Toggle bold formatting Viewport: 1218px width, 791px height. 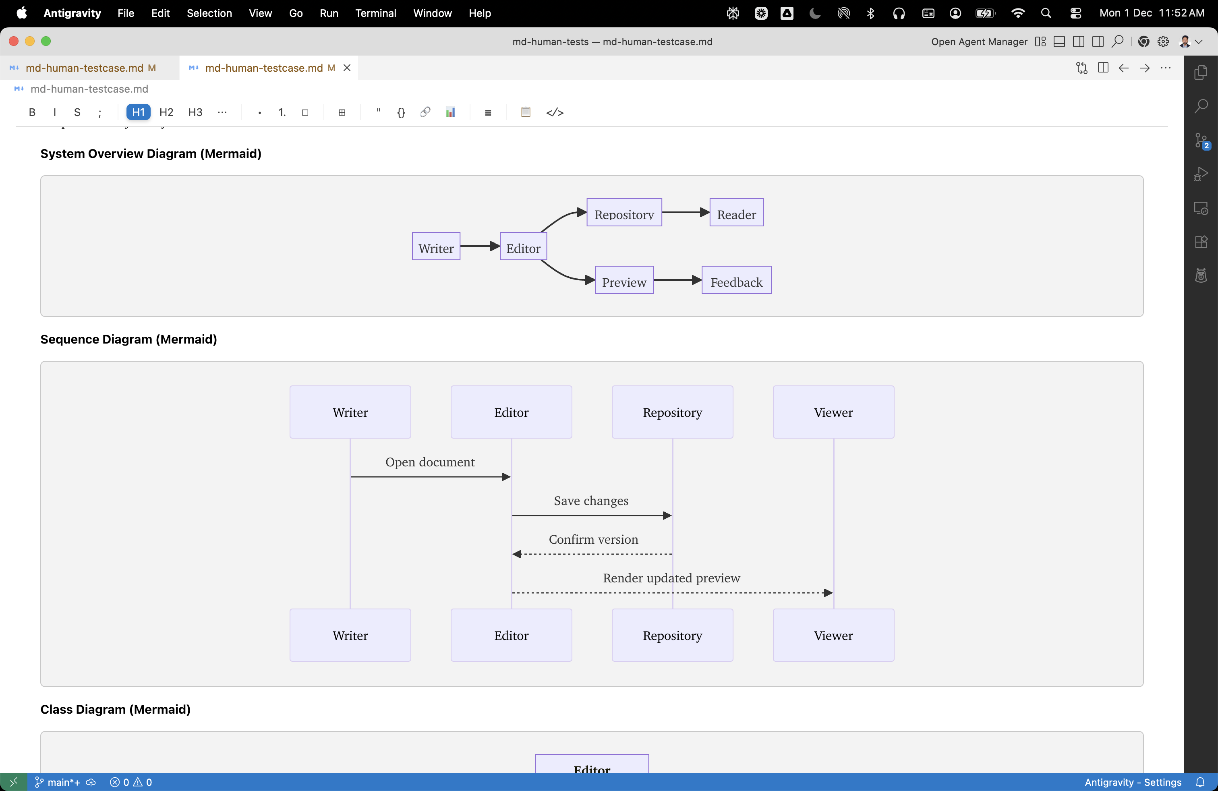[x=32, y=112]
